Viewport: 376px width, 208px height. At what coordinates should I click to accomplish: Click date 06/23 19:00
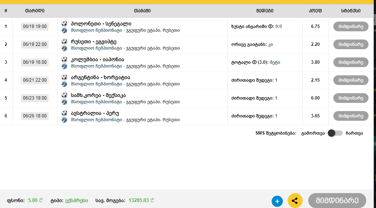pos(35,98)
